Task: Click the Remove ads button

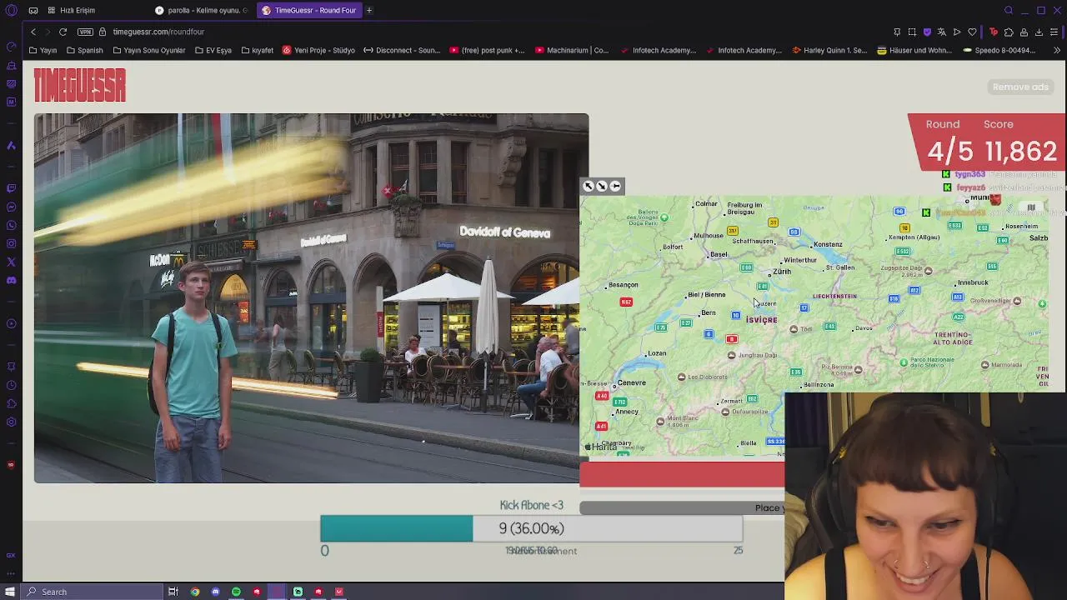Action: click(1020, 87)
